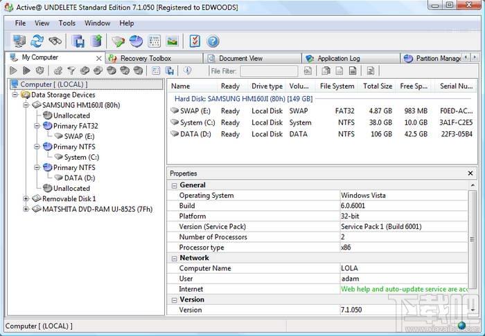Sort by the File System column header
Screen dimensions: 485x336
click(337, 86)
